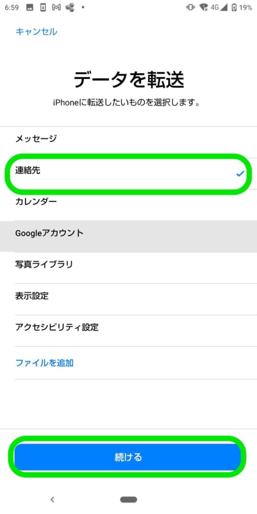The height and width of the screenshot is (514, 257).
Task: Uncheck the blue checkmark on 連絡先
Action: tap(240, 174)
